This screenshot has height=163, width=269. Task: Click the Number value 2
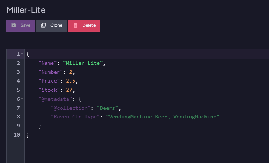click(x=71, y=72)
